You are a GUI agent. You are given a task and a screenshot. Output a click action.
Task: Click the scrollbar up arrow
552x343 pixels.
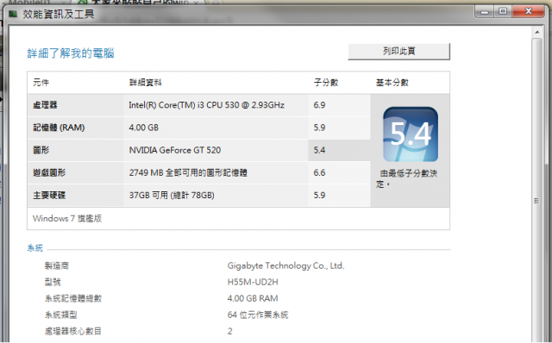(x=536, y=33)
